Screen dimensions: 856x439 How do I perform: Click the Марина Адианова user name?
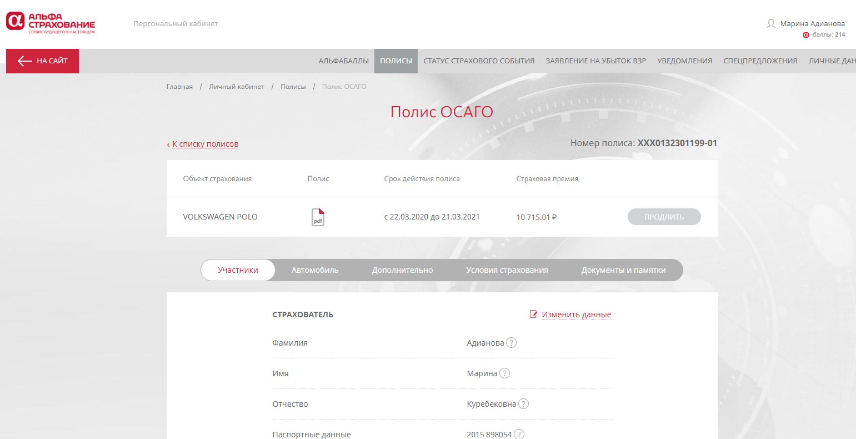pyautogui.click(x=812, y=24)
